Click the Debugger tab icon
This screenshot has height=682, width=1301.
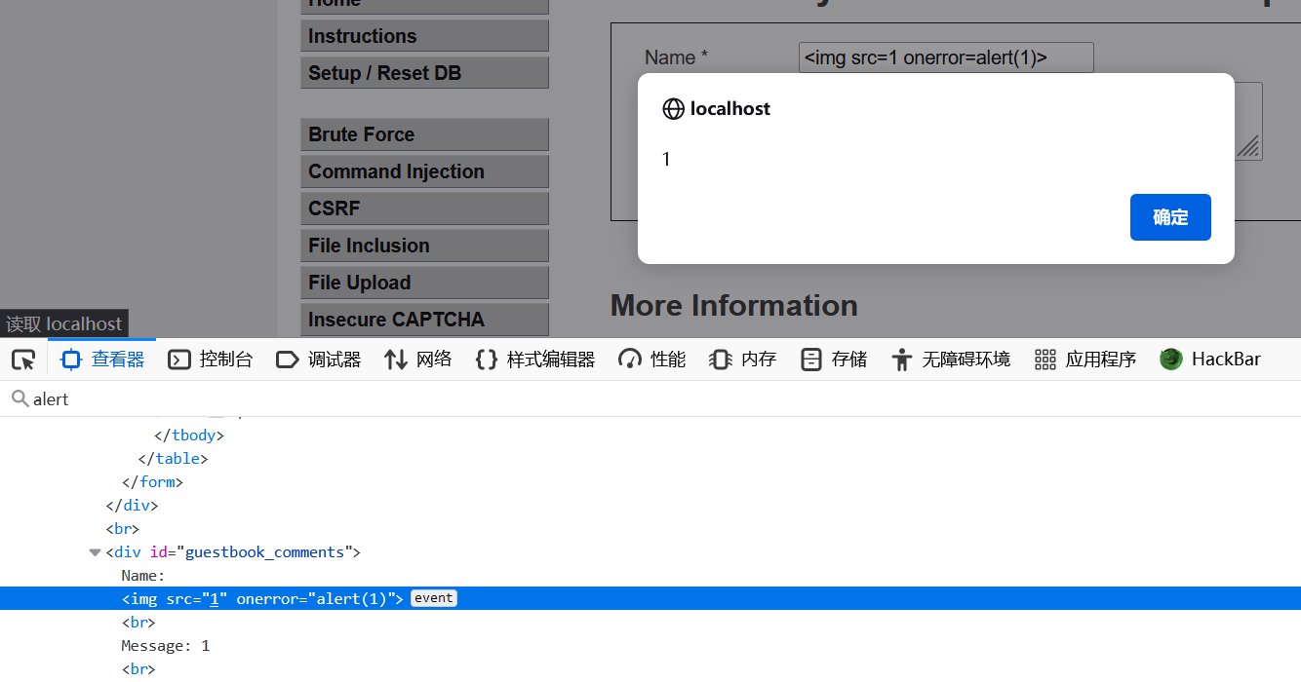coord(288,360)
